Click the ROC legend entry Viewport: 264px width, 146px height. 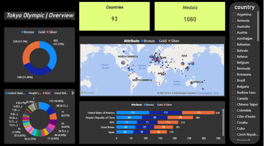click(47, 93)
